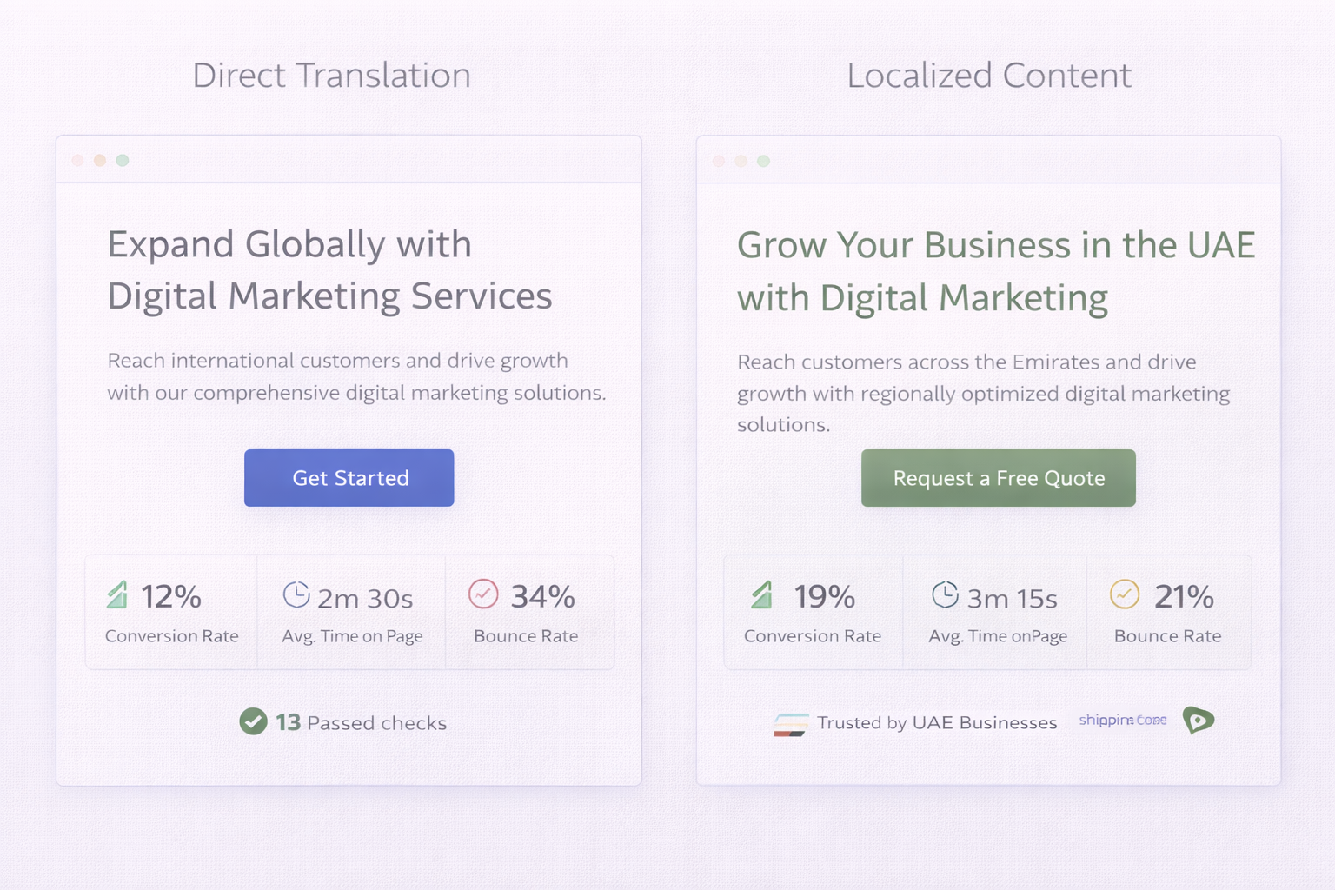Select the Direct Translation heading
The image size is (1335, 890).
pos(332,76)
